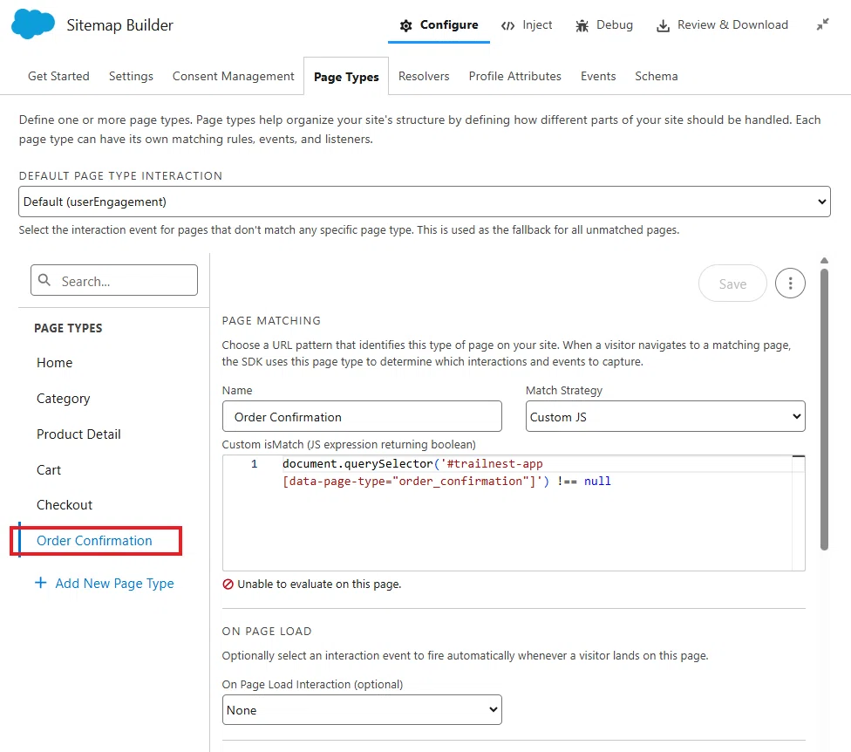Select the Checkout page type
851x752 pixels.
click(65, 505)
